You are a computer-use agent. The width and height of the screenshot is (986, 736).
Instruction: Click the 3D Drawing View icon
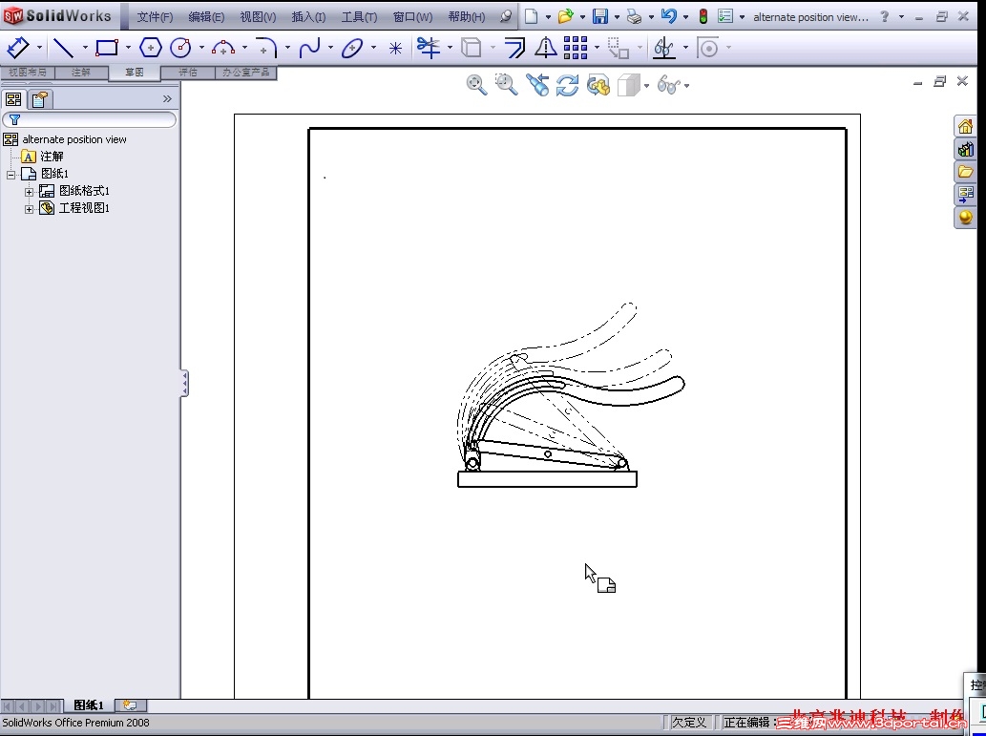coord(598,85)
